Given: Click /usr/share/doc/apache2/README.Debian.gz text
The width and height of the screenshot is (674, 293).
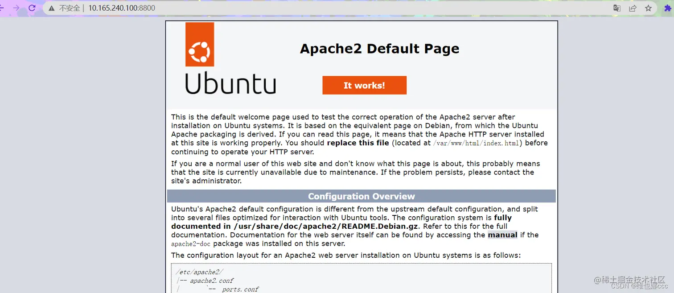Looking at the screenshot, I should click(x=327, y=226).
